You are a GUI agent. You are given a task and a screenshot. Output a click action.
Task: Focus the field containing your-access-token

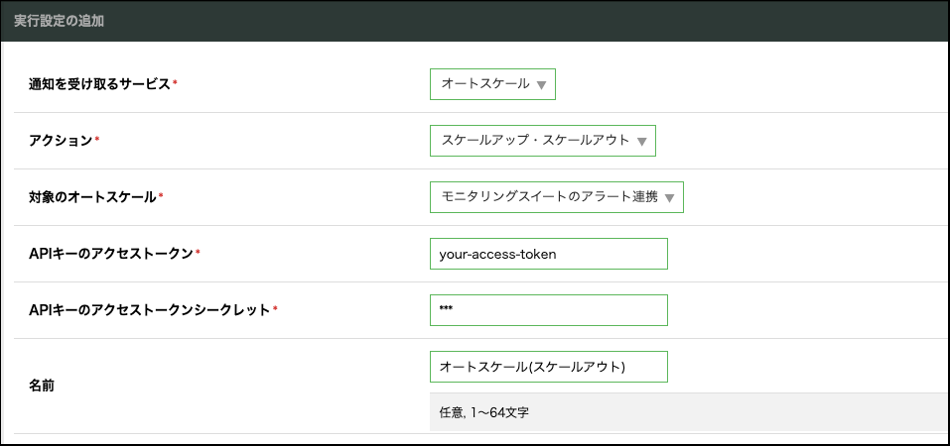pyautogui.click(x=548, y=254)
